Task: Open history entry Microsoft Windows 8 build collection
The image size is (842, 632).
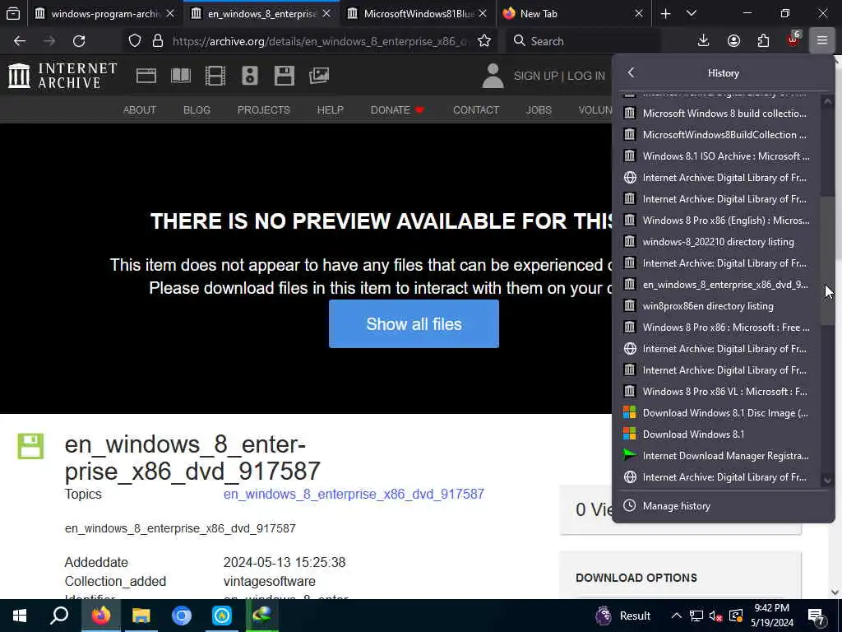Action: 723,114
